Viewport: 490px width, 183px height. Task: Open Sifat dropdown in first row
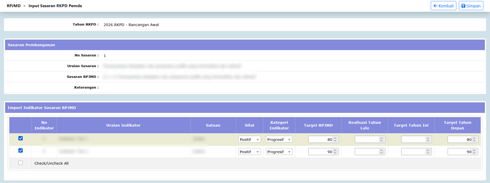249,140
